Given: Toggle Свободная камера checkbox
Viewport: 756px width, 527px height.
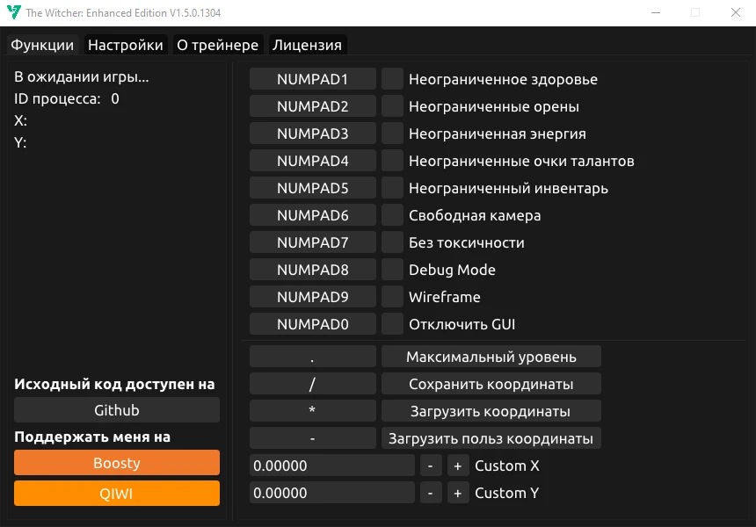Looking at the screenshot, I should coord(392,214).
